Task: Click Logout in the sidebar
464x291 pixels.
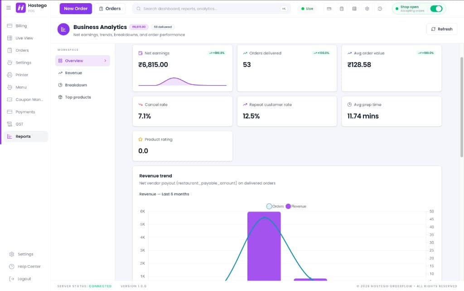Action: (x=20, y=279)
